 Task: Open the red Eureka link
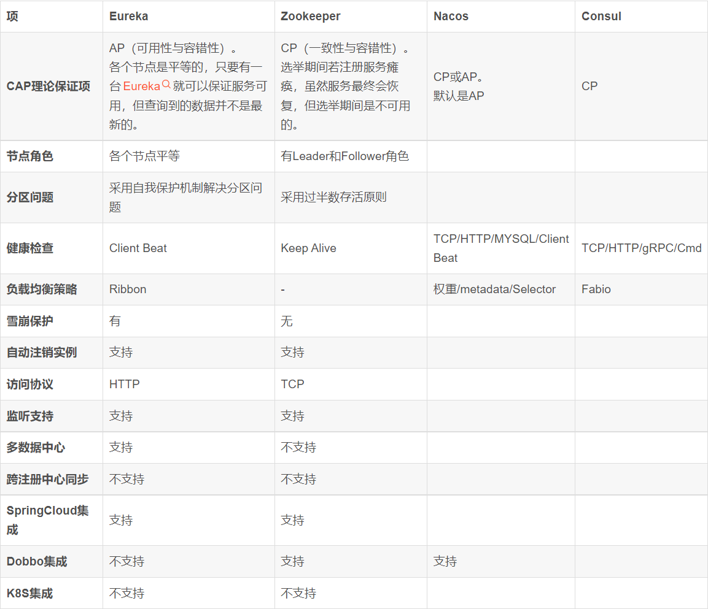[x=141, y=86]
